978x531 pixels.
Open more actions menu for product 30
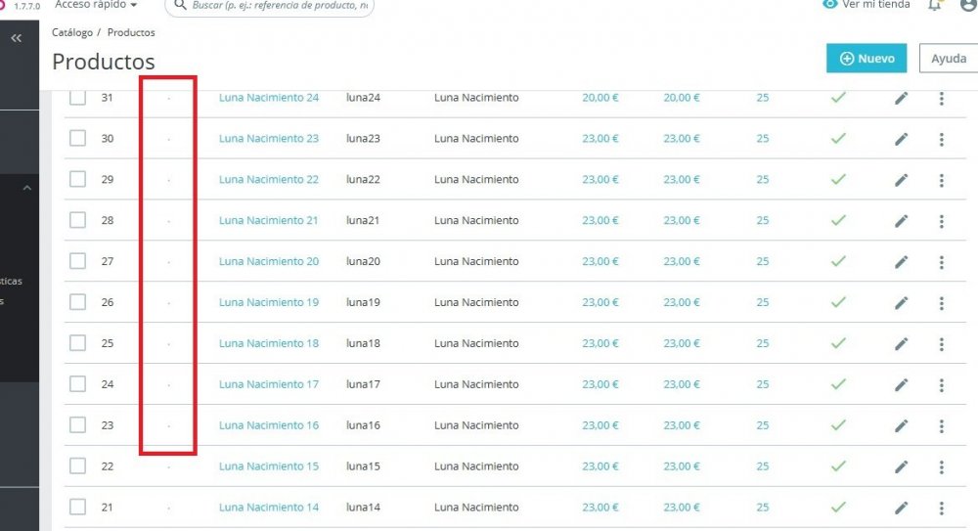pyautogui.click(x=941, y=139)
